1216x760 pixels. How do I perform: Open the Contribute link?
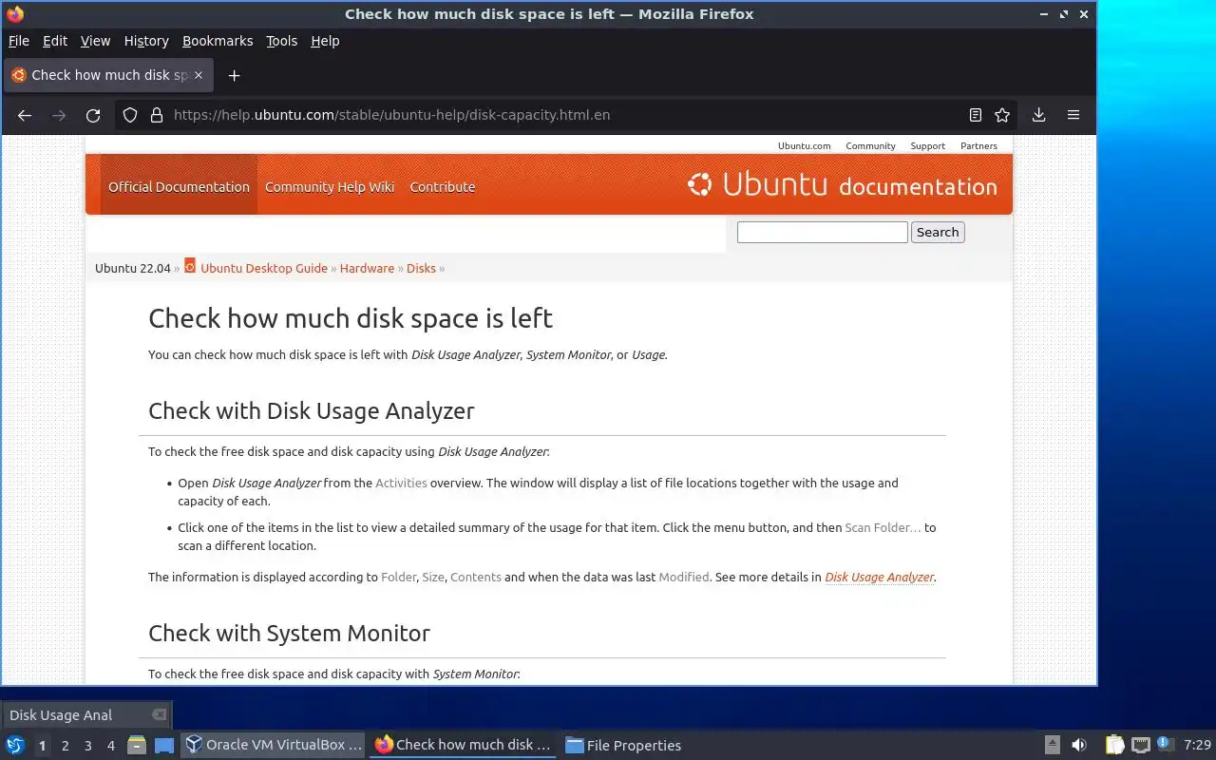click(443, 186)
